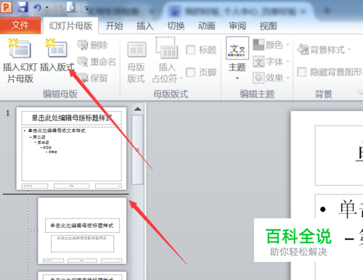The image size is (363, 280).
Task: Open the 切换 ribbon tab
Action: pyautogui.click(x=176, y=25)
